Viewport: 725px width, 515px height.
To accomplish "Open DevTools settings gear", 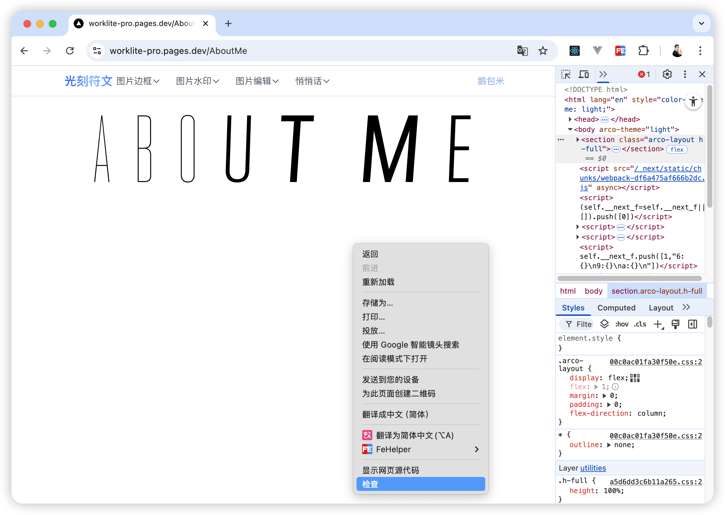I will pyautogui.click(x=667, y=74).
